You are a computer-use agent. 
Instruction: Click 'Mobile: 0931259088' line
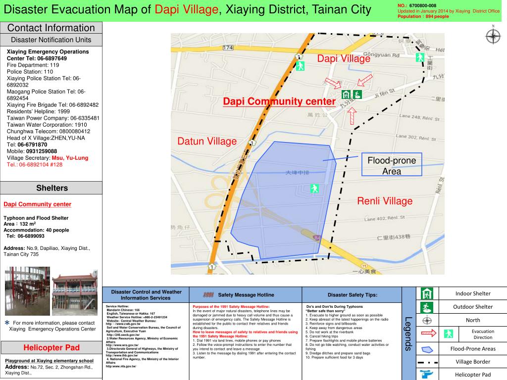(x=32, y=151)
